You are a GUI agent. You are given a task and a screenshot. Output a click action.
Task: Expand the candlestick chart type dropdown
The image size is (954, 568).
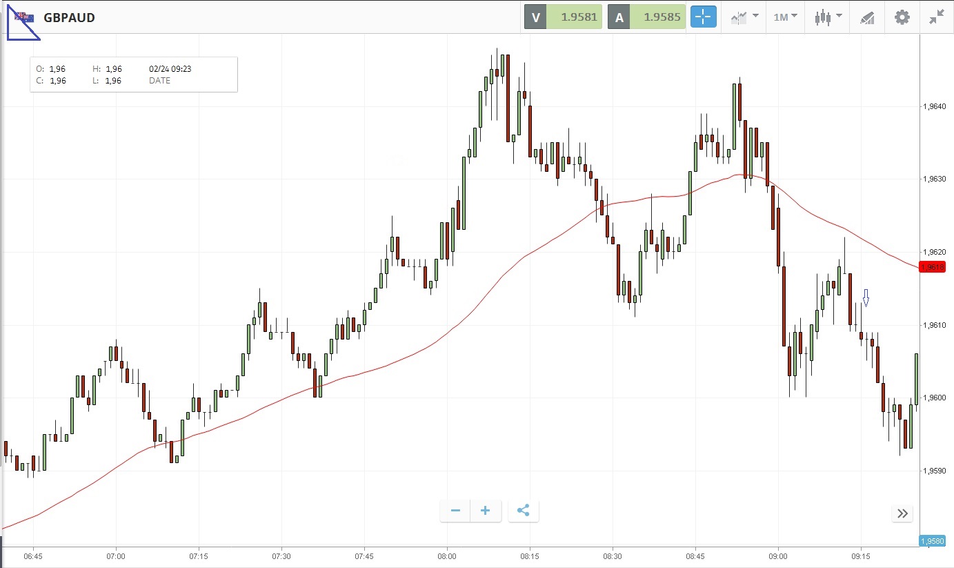(x=828, y=17)
